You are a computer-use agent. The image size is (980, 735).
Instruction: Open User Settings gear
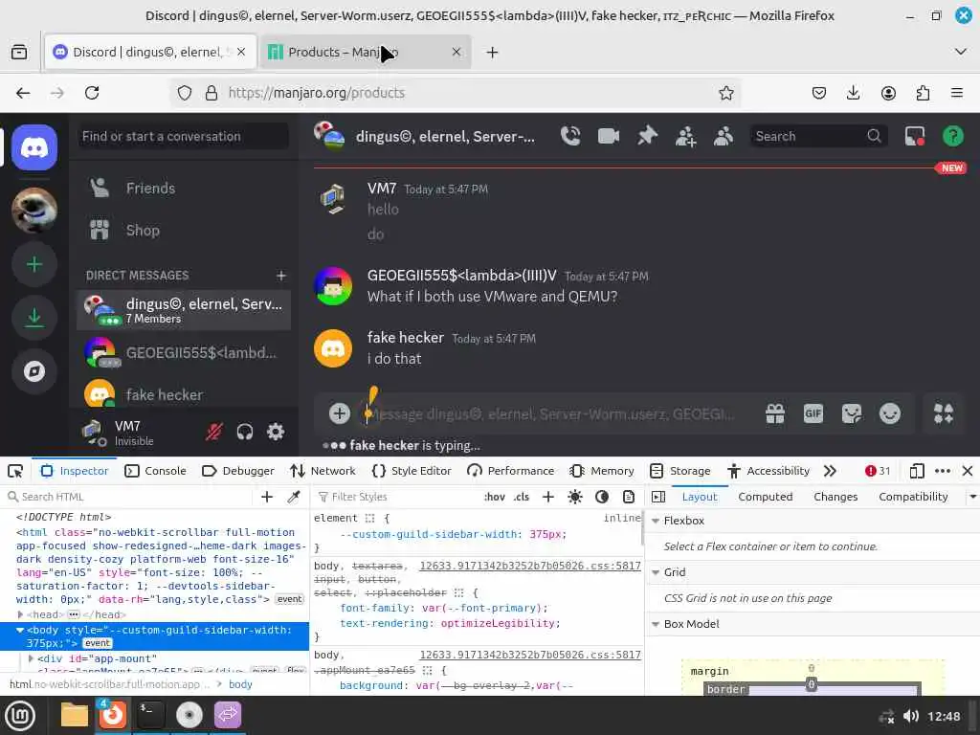point(276,432)
